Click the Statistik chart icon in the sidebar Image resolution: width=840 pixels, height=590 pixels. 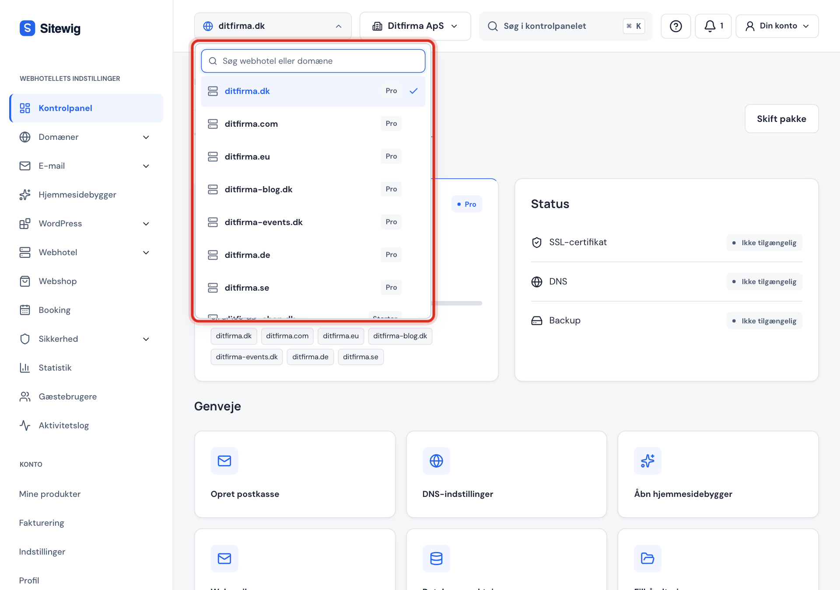point(25,368)
